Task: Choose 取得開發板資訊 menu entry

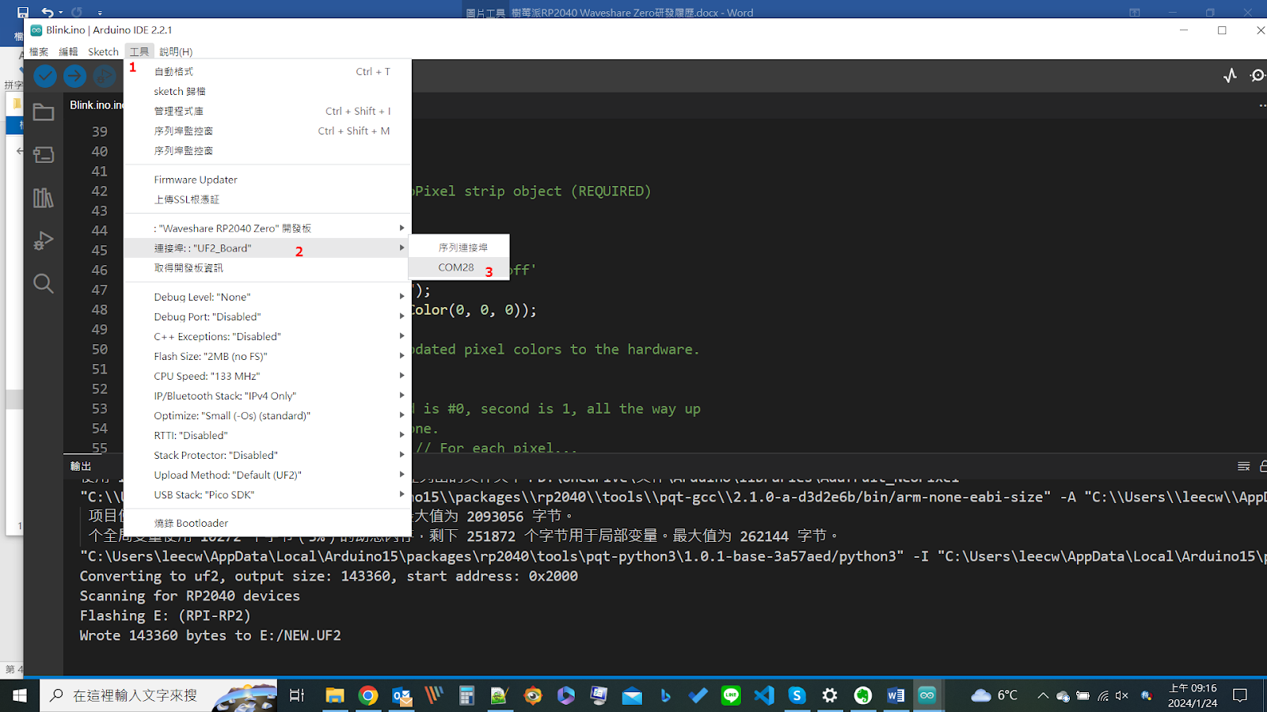Action: tap(268, 267)
